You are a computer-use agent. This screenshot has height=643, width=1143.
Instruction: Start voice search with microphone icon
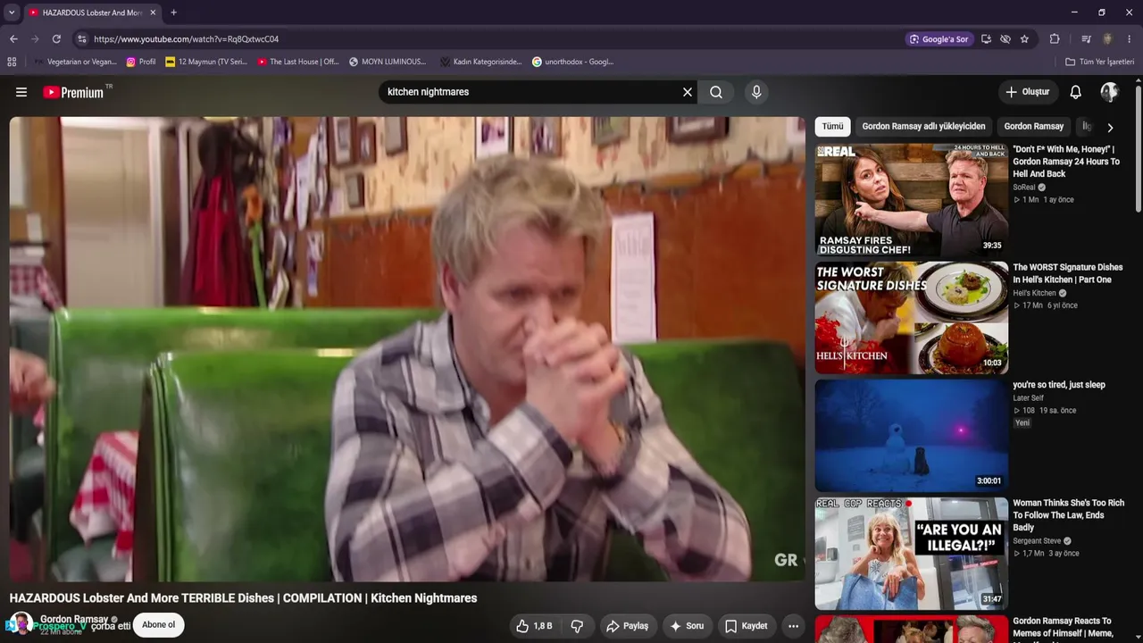[756, 92]
